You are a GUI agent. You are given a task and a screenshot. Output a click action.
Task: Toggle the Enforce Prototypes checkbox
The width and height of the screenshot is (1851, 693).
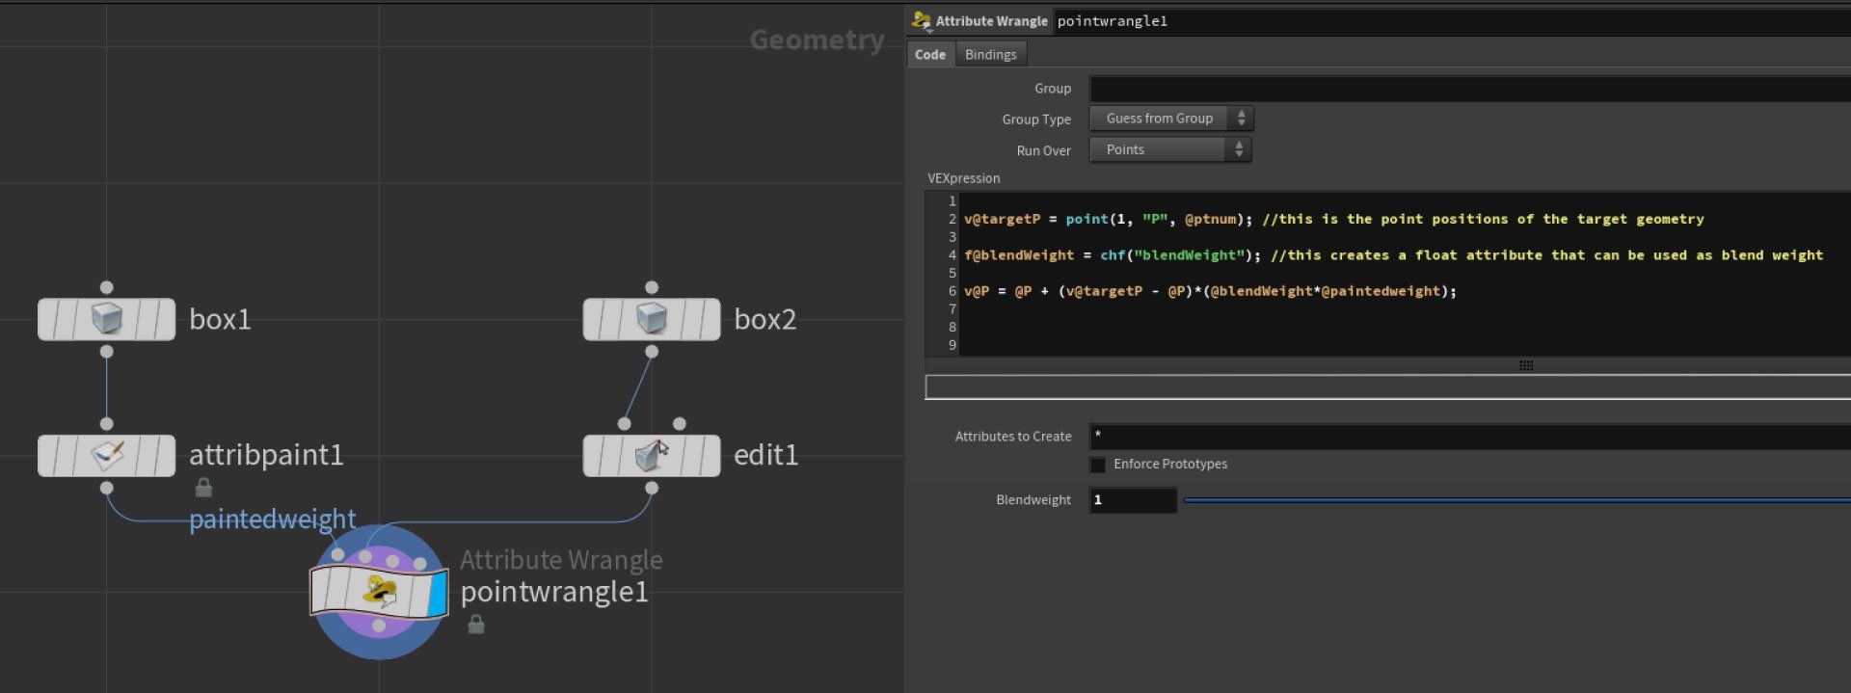[1097, 465]
